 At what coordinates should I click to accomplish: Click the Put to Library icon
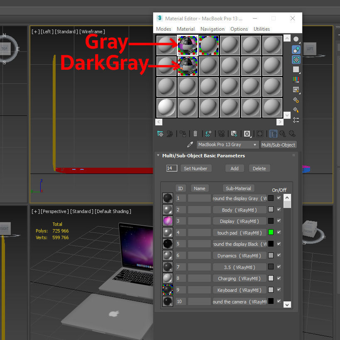(234, 134)
